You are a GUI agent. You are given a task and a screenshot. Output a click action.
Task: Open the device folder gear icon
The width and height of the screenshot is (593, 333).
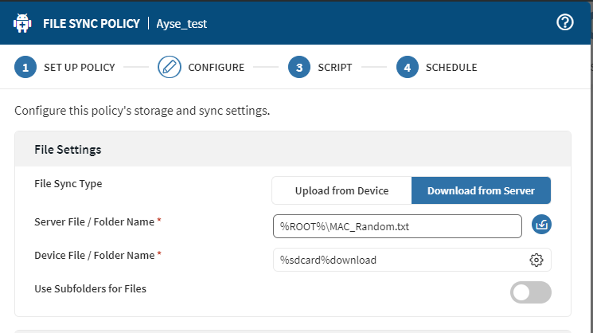(536, 260)
